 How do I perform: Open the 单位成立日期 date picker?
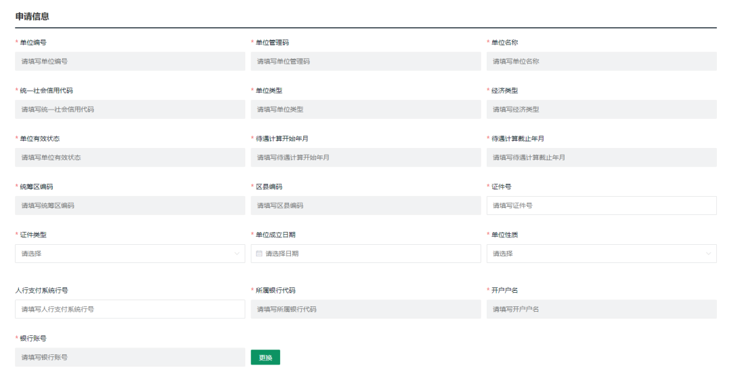365,254
